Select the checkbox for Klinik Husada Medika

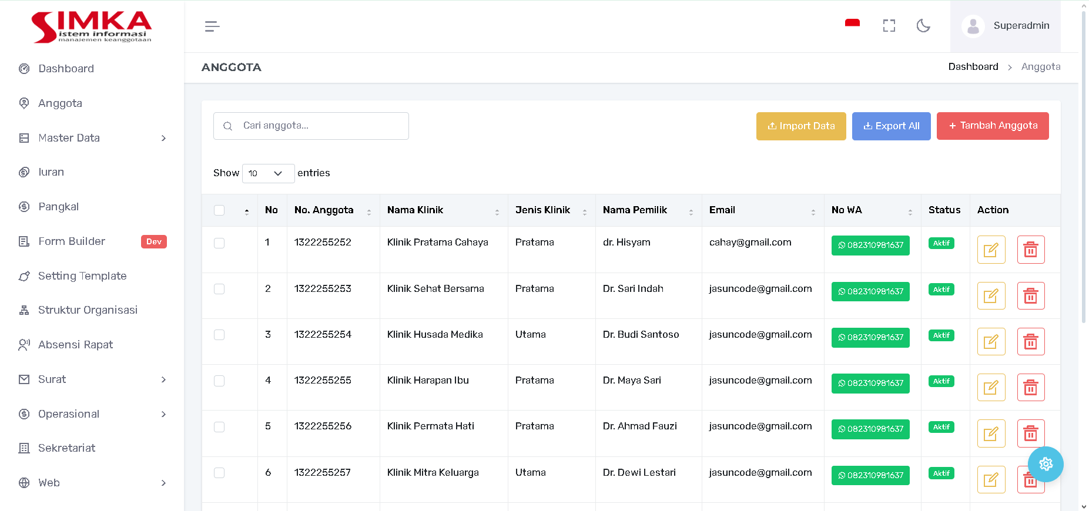[x=219, y=335]
